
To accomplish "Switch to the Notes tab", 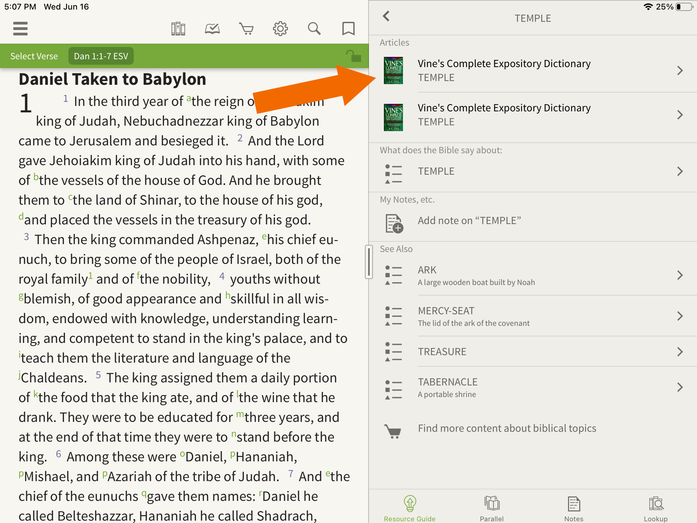I will coord(574,507).
